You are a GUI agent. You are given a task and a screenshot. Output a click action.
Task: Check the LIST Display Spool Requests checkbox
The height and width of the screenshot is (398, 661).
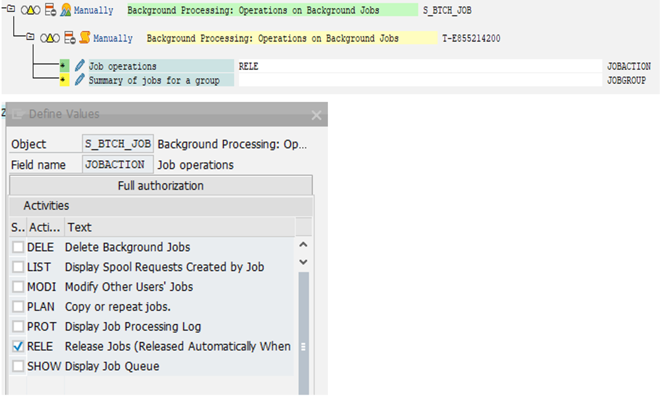click(x=18, y=267)
